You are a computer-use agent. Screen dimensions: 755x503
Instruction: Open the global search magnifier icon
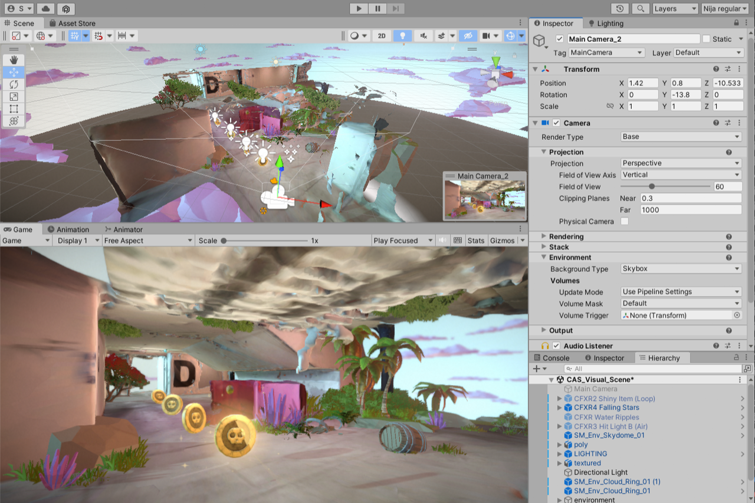(x=640, y=9)
